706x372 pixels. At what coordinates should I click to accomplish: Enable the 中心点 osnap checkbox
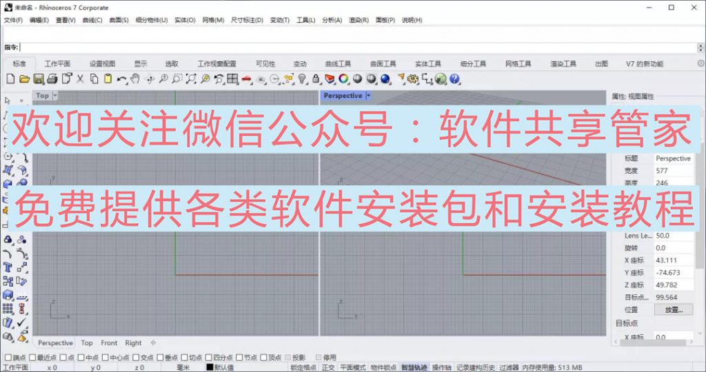[x=105, y=358]
